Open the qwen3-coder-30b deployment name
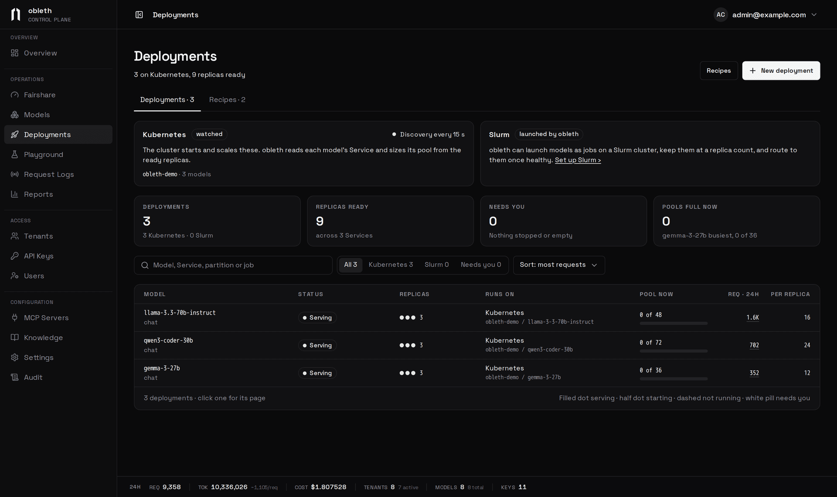Screen dimensions: 837x497 coord(168,340)
